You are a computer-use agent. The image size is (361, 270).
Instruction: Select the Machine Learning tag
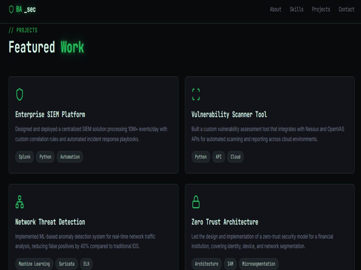pyautogui.click(x=34, y=264)
